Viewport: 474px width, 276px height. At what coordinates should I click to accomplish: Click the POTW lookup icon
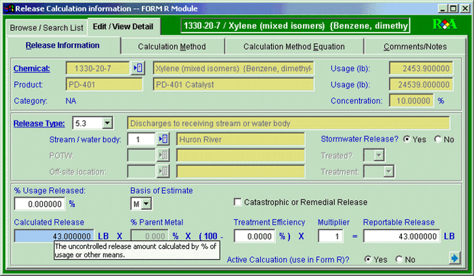point(163,155)
